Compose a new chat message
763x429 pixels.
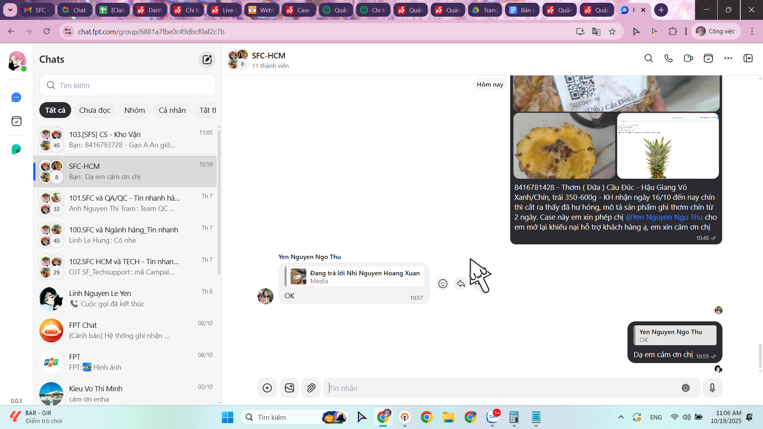click(x=207, y=60)
